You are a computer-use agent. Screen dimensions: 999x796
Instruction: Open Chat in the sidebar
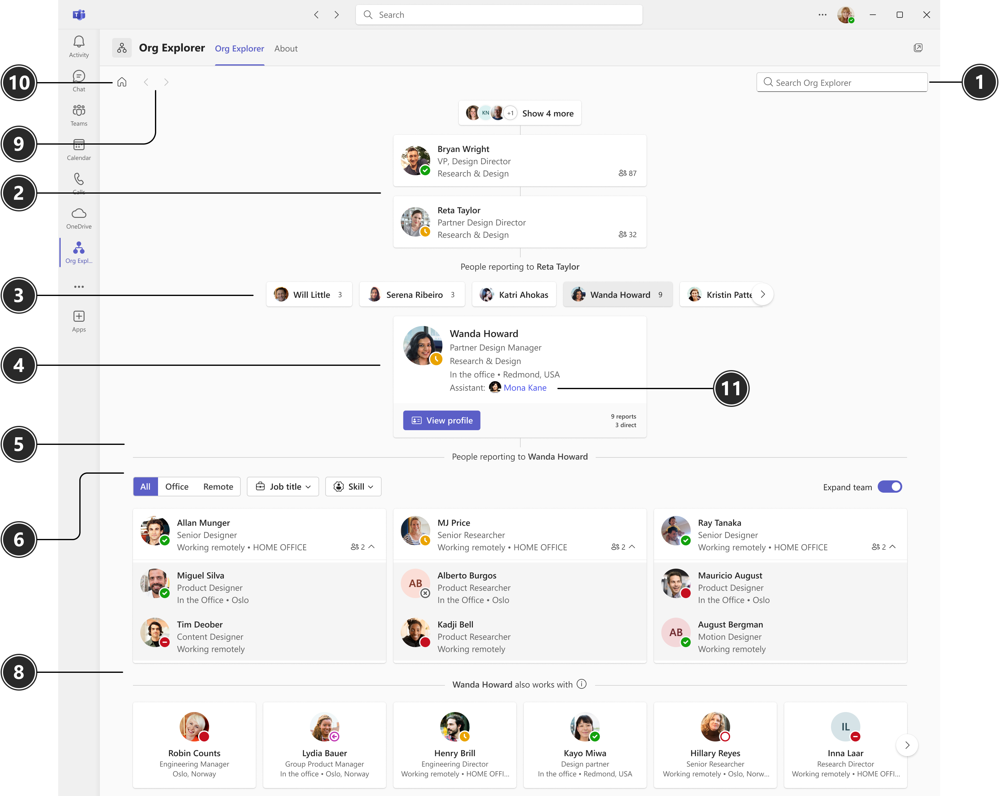[x=79, y=77]
